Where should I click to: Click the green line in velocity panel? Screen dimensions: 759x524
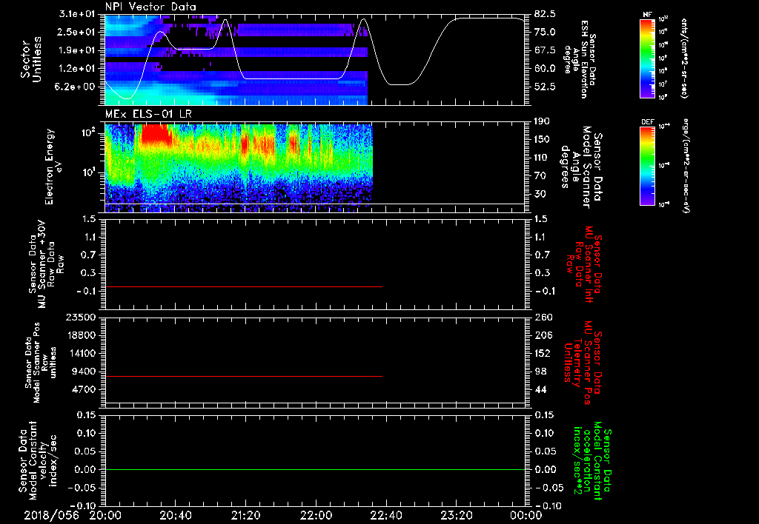(x=315, y=469)
